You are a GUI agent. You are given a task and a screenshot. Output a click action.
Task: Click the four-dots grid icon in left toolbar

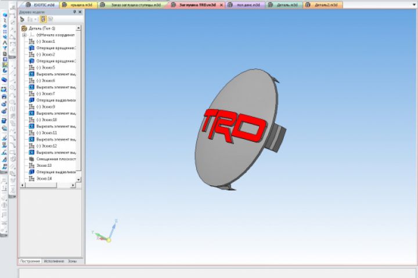(5, 32)
